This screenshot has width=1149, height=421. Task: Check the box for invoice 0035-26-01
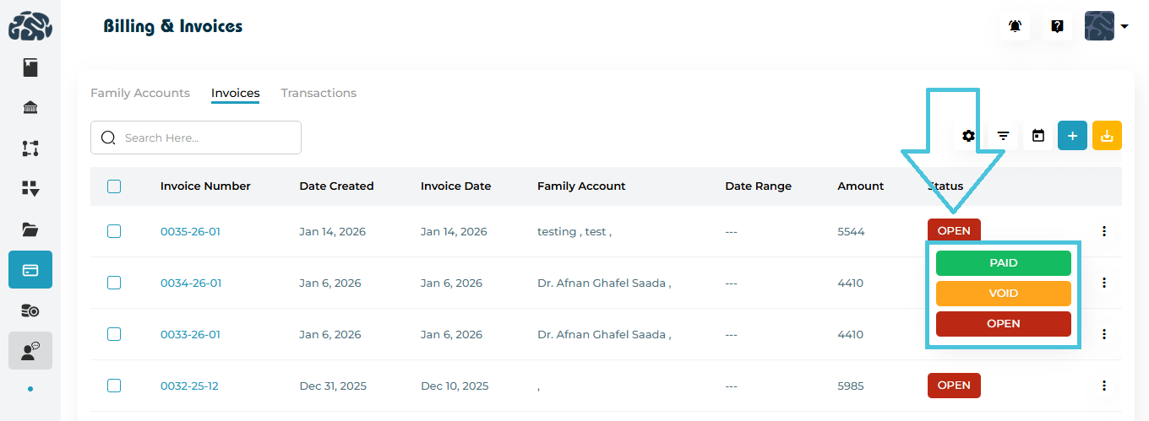tap(114, 231)
